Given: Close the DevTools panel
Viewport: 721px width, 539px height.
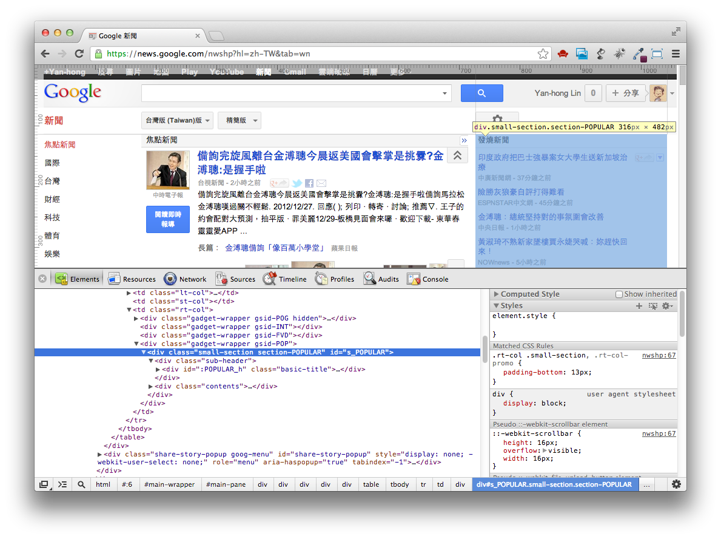Looking at the screenshot, I should coord(42,279).
